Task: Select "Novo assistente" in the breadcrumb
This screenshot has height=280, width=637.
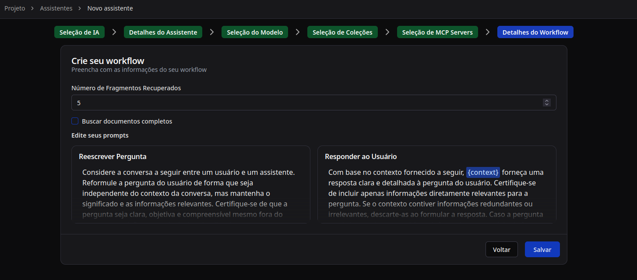Action: (110, 8)
